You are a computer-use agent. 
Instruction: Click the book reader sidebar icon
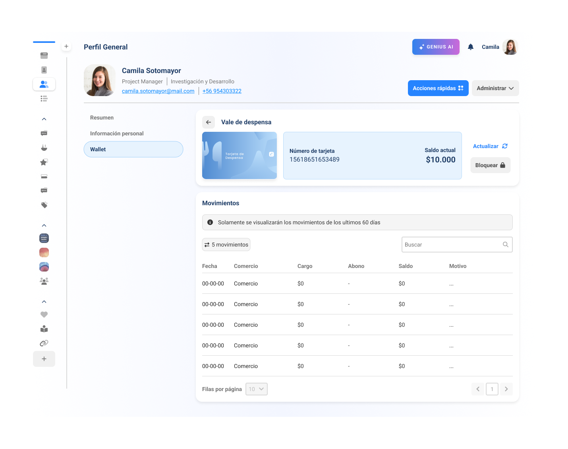pos(44,329)
